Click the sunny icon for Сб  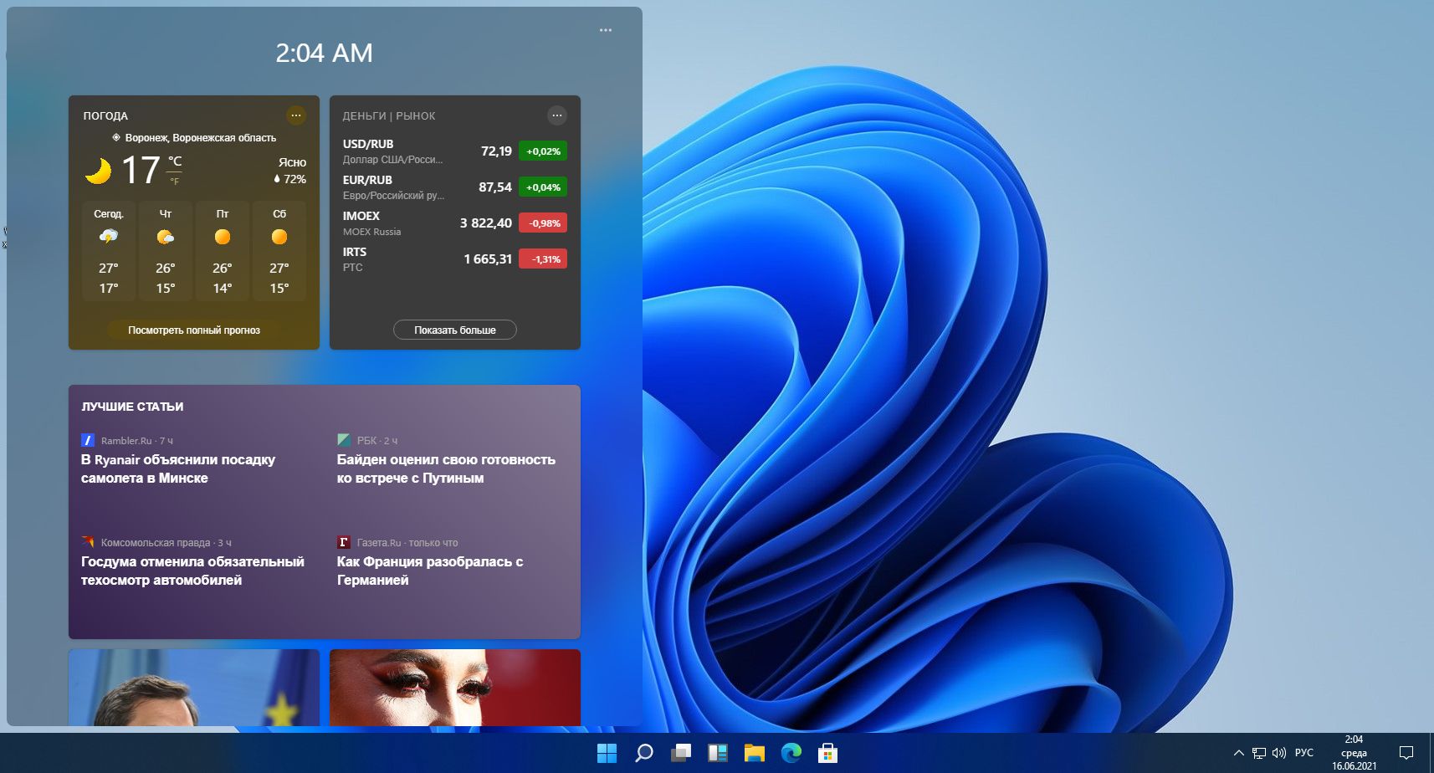click(x=279, y=237)
